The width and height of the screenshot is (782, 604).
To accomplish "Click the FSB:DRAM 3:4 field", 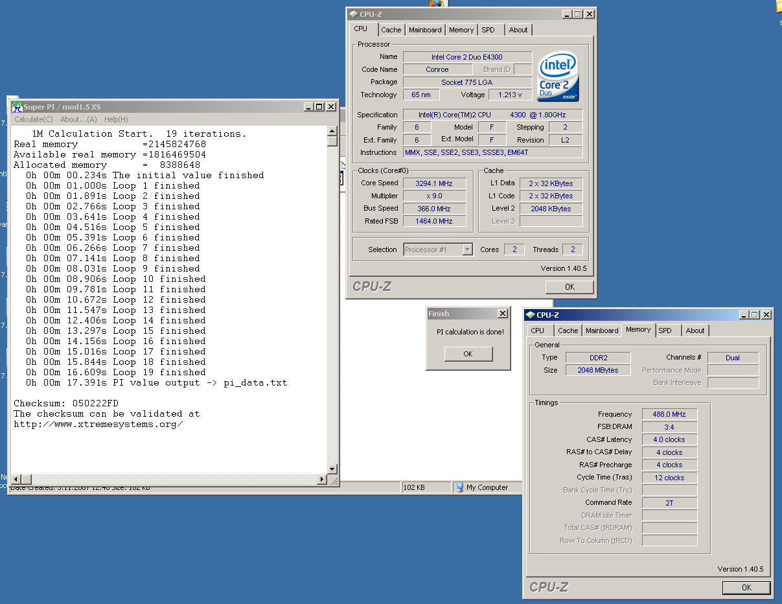I will [670, 427].
